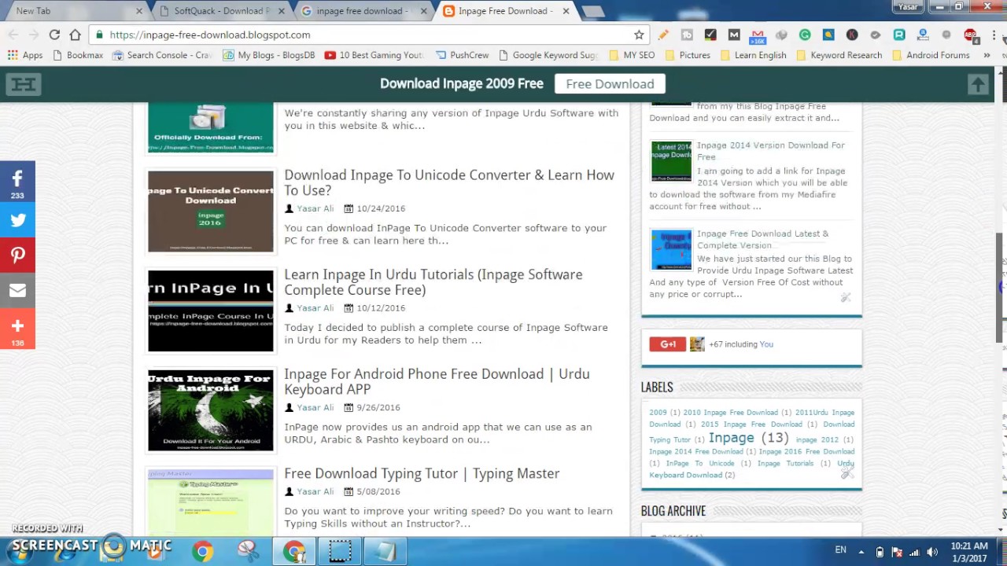Open more sharing options plus button
The height and width of the screenshot is (566, 1007).
(17, 329)
